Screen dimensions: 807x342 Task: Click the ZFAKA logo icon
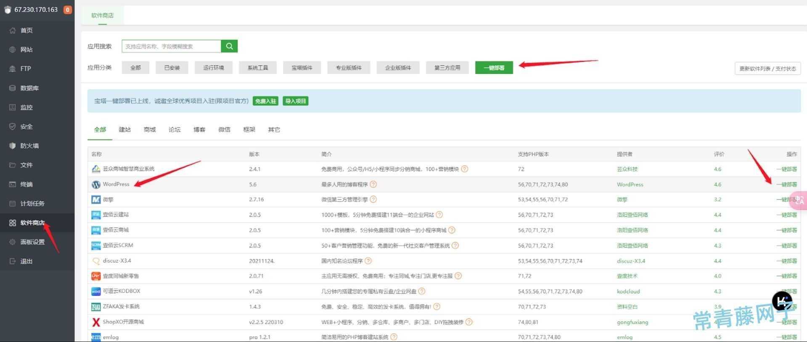tap(96, 307)
